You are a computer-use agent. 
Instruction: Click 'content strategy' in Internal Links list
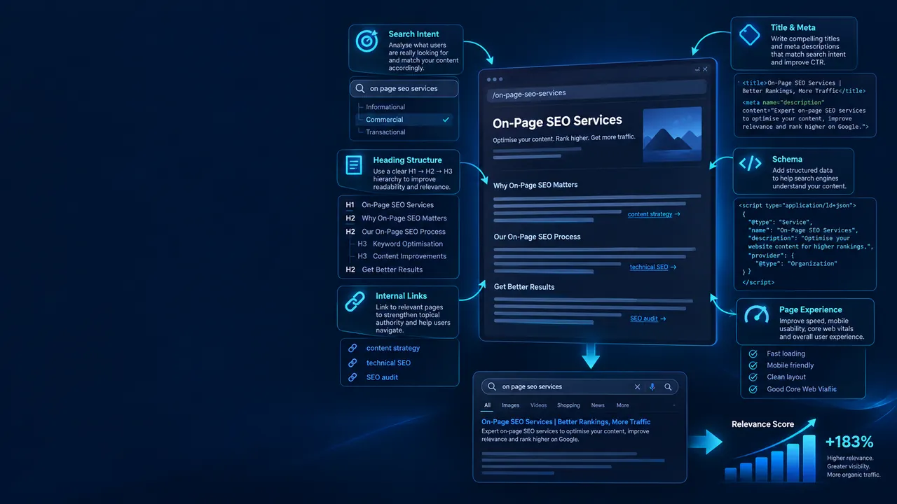[393, 348]
